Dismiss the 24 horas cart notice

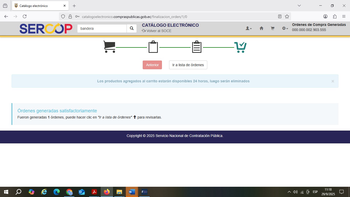(x=333, y=81)
